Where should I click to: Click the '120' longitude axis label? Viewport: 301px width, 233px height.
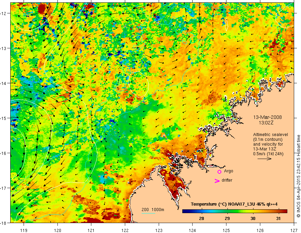point(57,230)
